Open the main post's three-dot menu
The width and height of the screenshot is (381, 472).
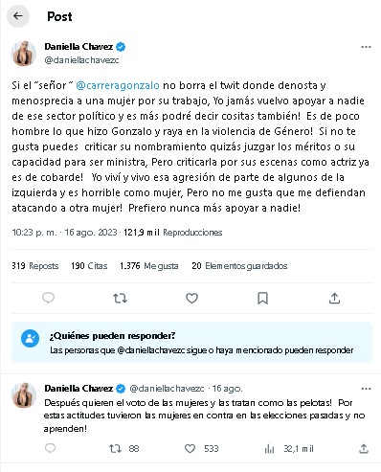pyautogui.click(x=366, y=47)
